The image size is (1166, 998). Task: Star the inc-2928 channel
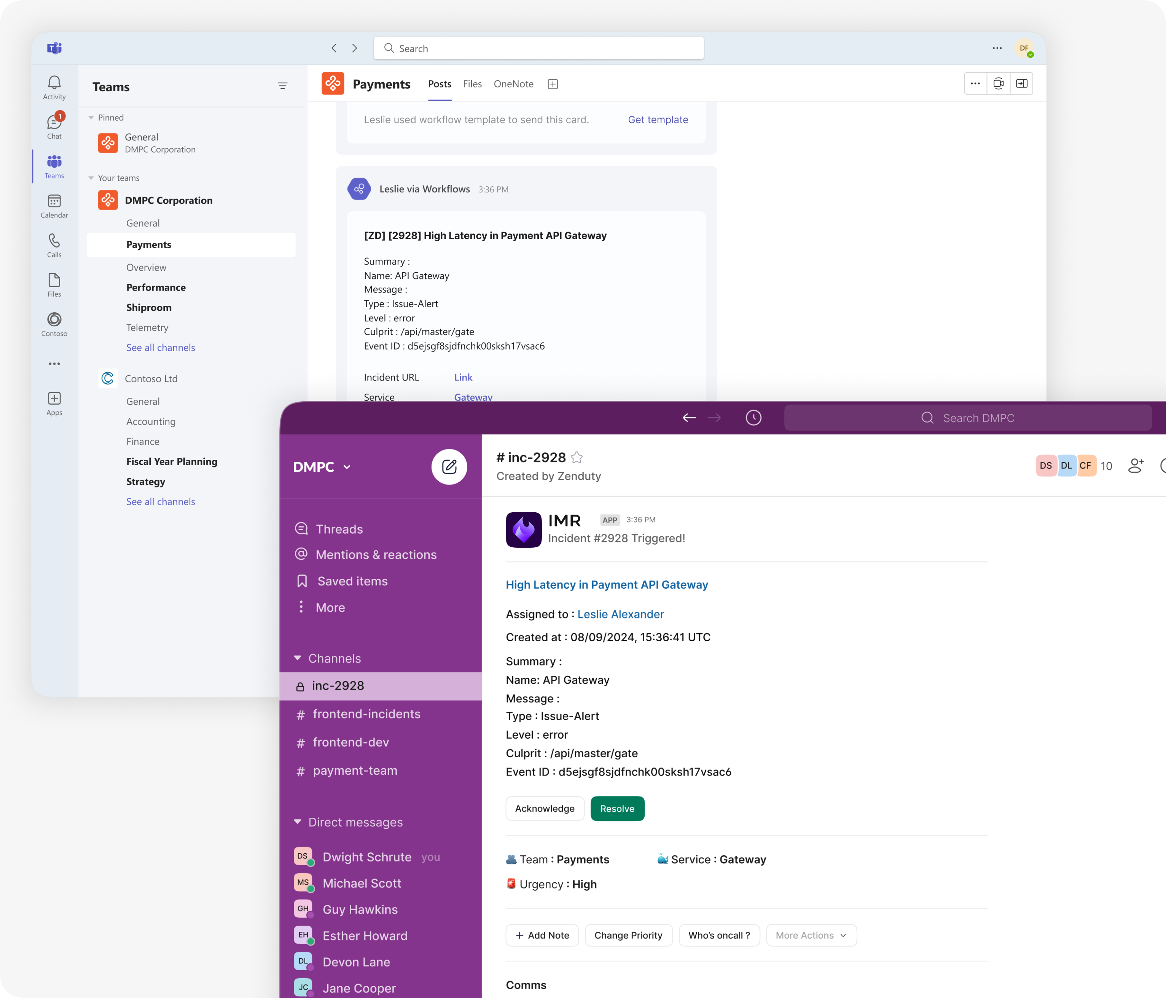577,458
